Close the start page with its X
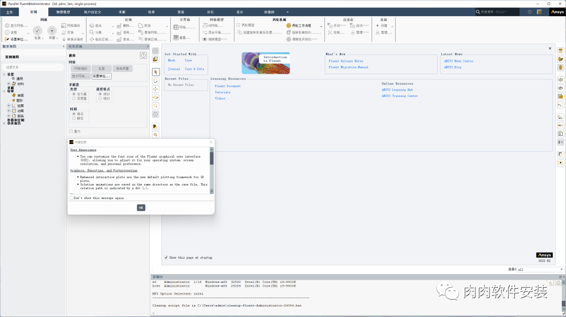 point(550,48)
